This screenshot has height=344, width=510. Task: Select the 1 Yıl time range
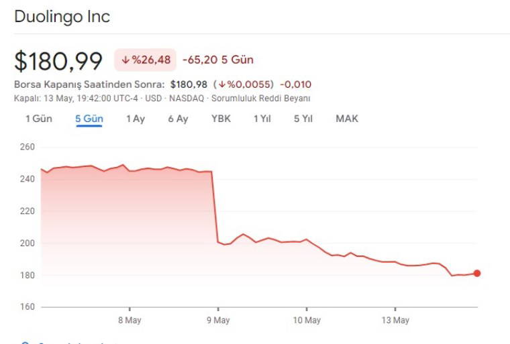pyautogui.click(x=262, y=119)
